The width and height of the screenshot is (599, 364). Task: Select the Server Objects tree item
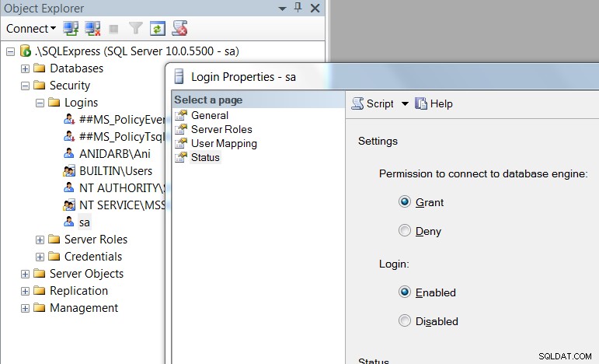(87, 274)
